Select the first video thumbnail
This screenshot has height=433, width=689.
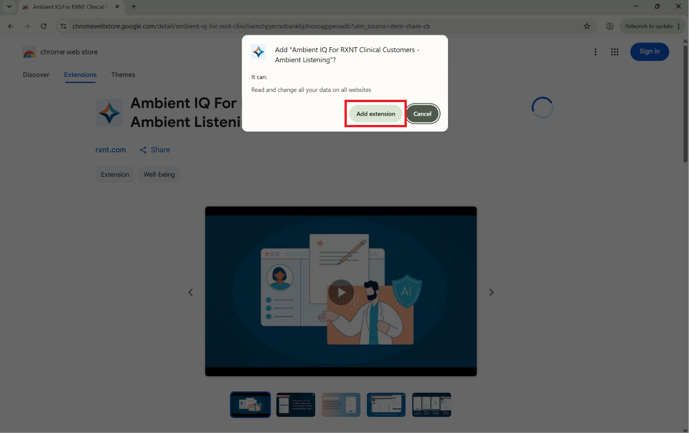pos(250,405)
